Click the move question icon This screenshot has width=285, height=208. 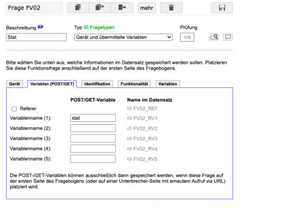click(x=122, y=7)
